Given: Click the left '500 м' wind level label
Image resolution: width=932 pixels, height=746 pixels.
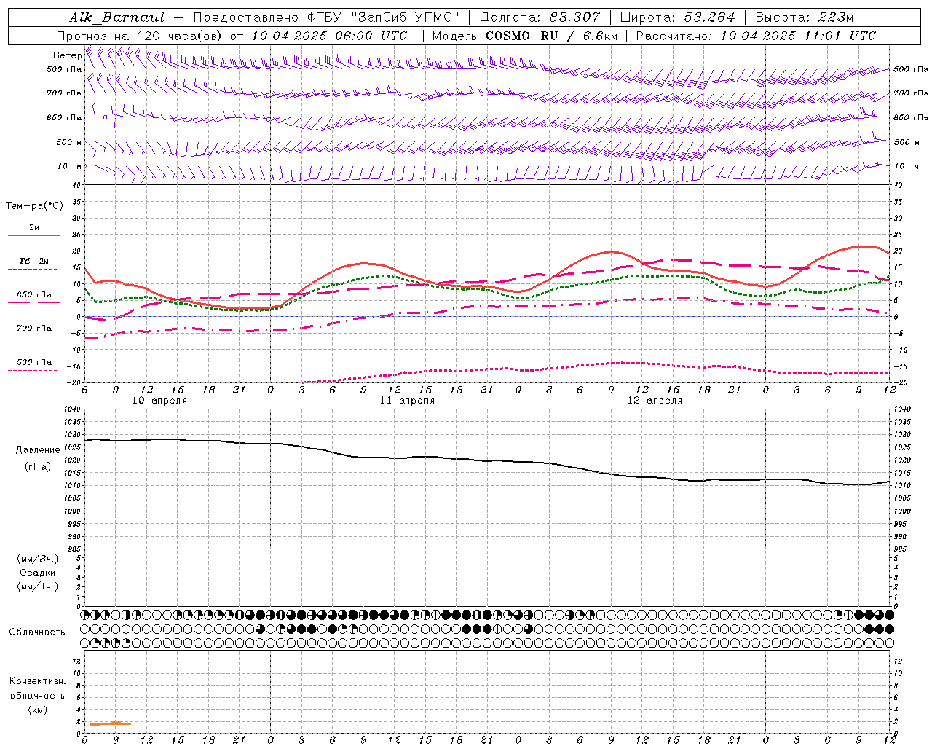Looking at the screenshot, I should 69,143.
